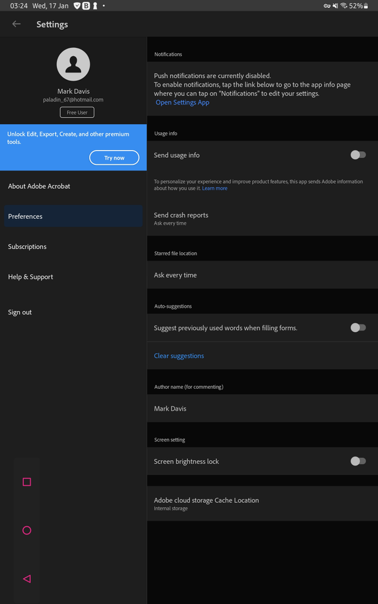Tap Clear suggestions link
This screenshot has height=604, width=378.
(x=179, y=356)
